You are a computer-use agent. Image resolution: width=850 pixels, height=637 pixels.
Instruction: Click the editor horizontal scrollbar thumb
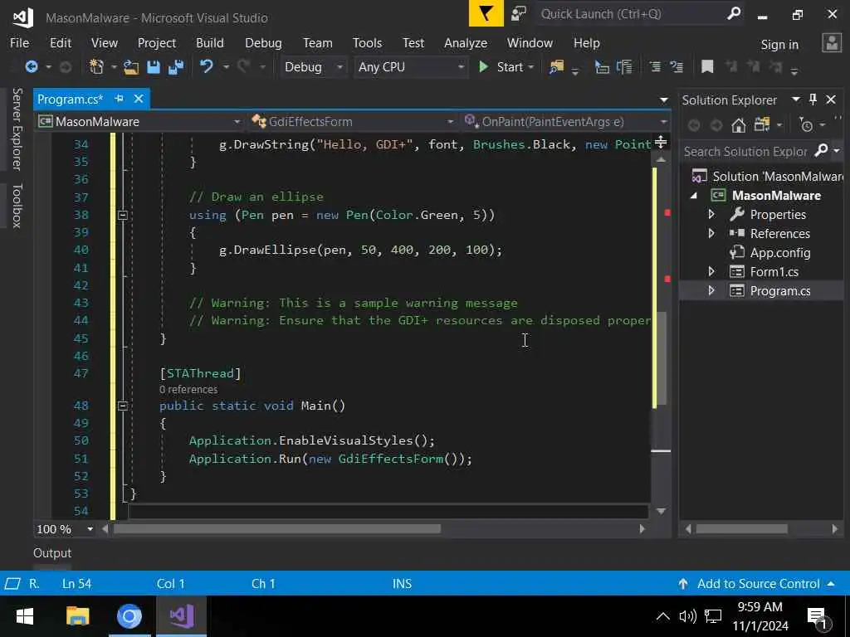click(277, 528)
